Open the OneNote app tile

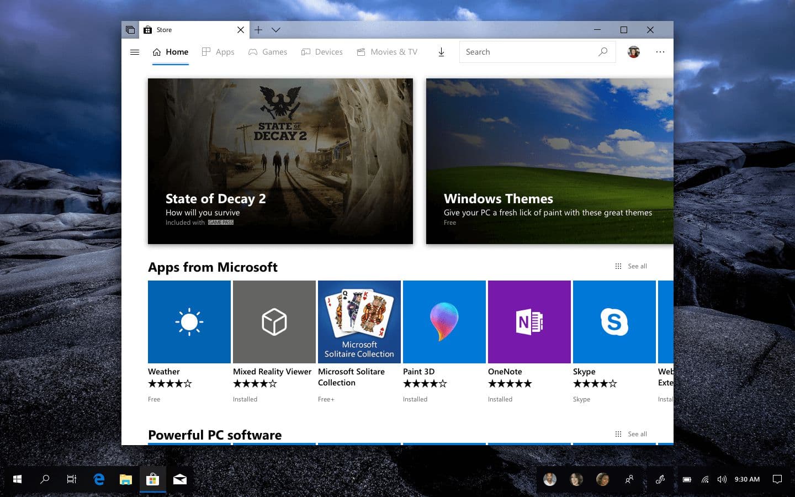[529, 322]
